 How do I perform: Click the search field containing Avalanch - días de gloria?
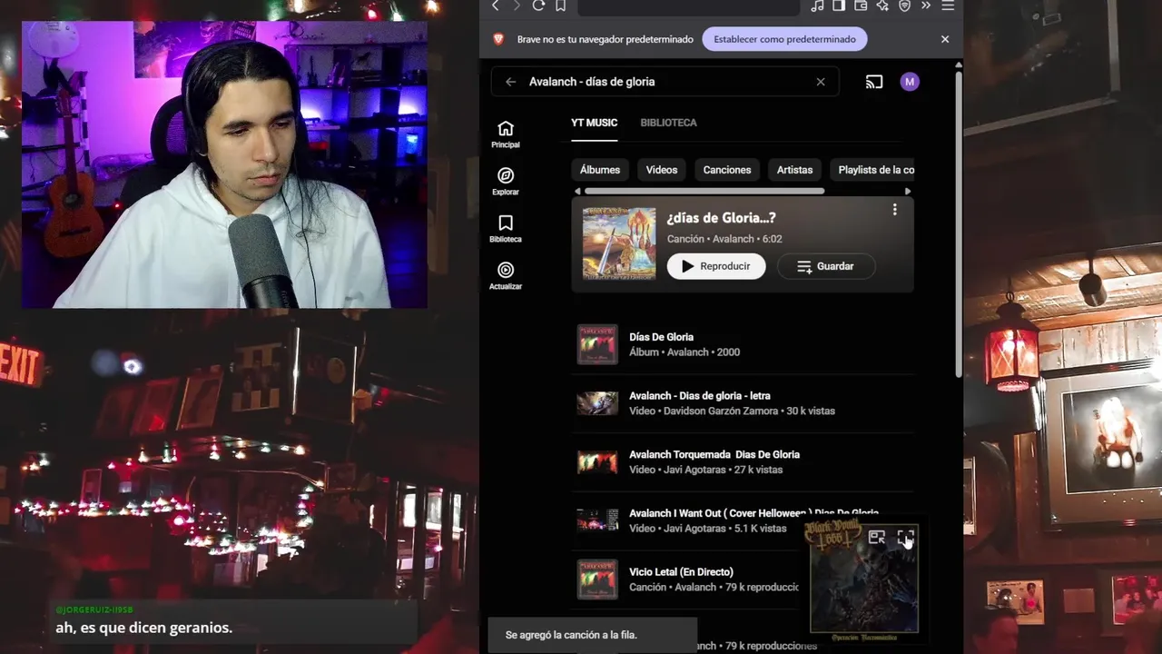point(667,82)
